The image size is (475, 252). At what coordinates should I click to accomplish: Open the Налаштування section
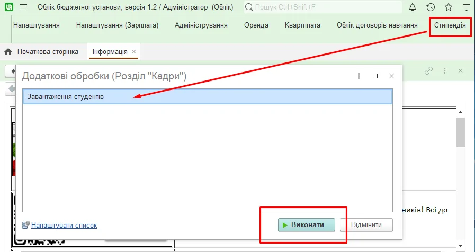37,25
